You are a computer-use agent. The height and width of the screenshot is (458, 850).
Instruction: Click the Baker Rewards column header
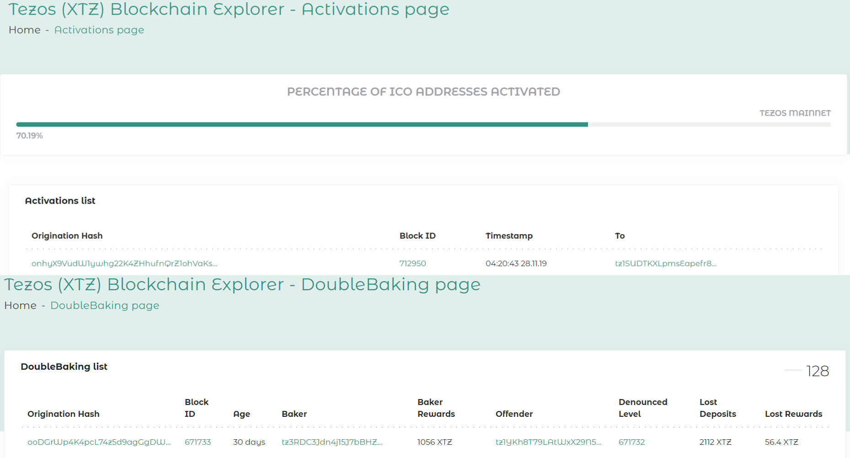click(436, 408)
